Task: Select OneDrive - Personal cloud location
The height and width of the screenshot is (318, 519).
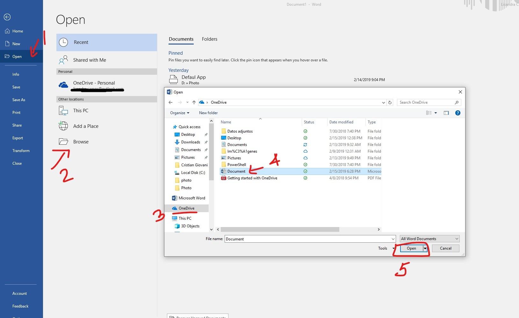Action: point(107,85)
